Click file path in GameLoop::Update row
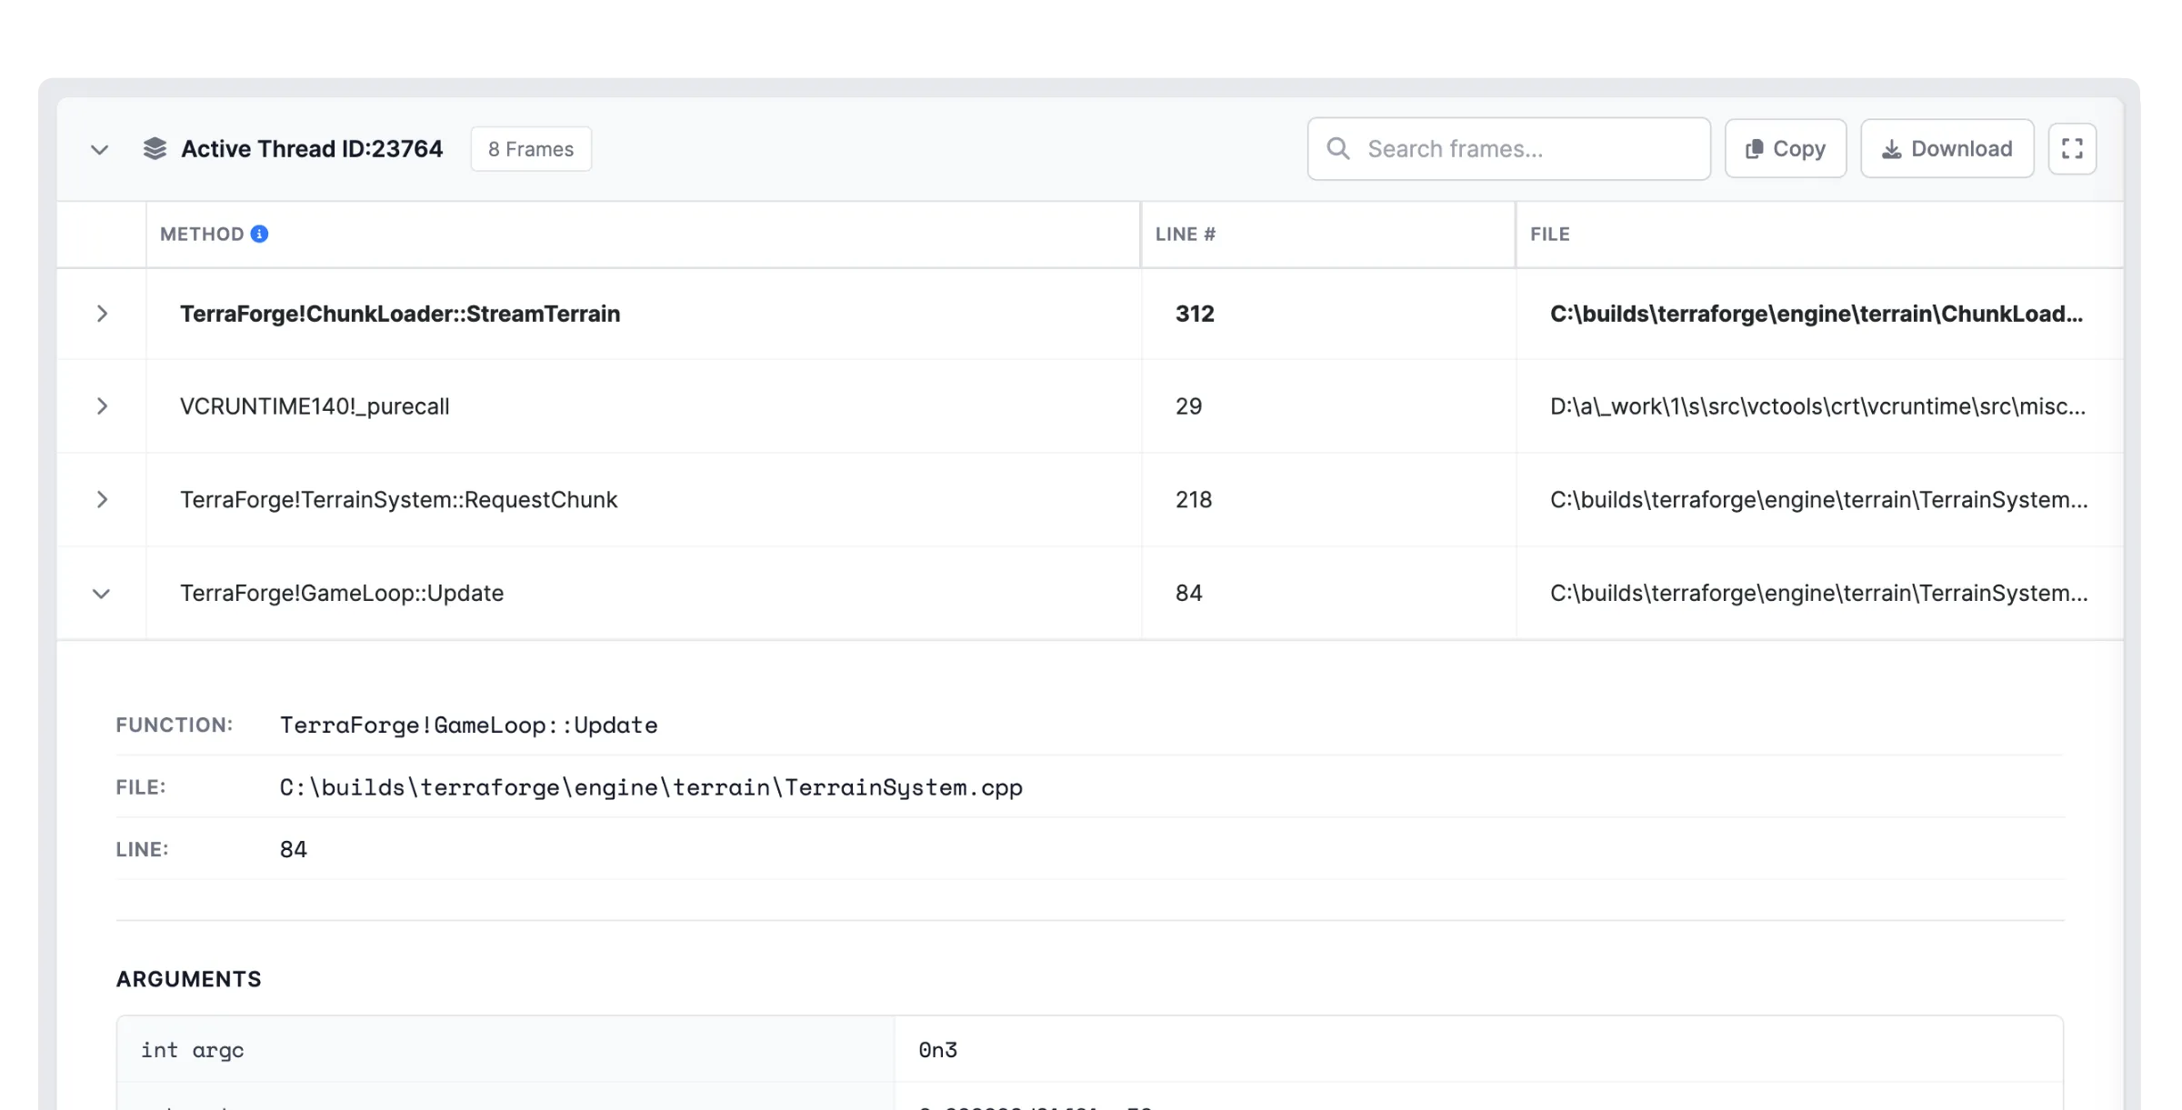The width and height of the screenshot is (2182, 1110). (1819, 594)
